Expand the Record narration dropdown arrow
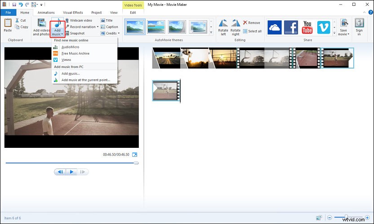The image size is (374, 224). point(98,27)
